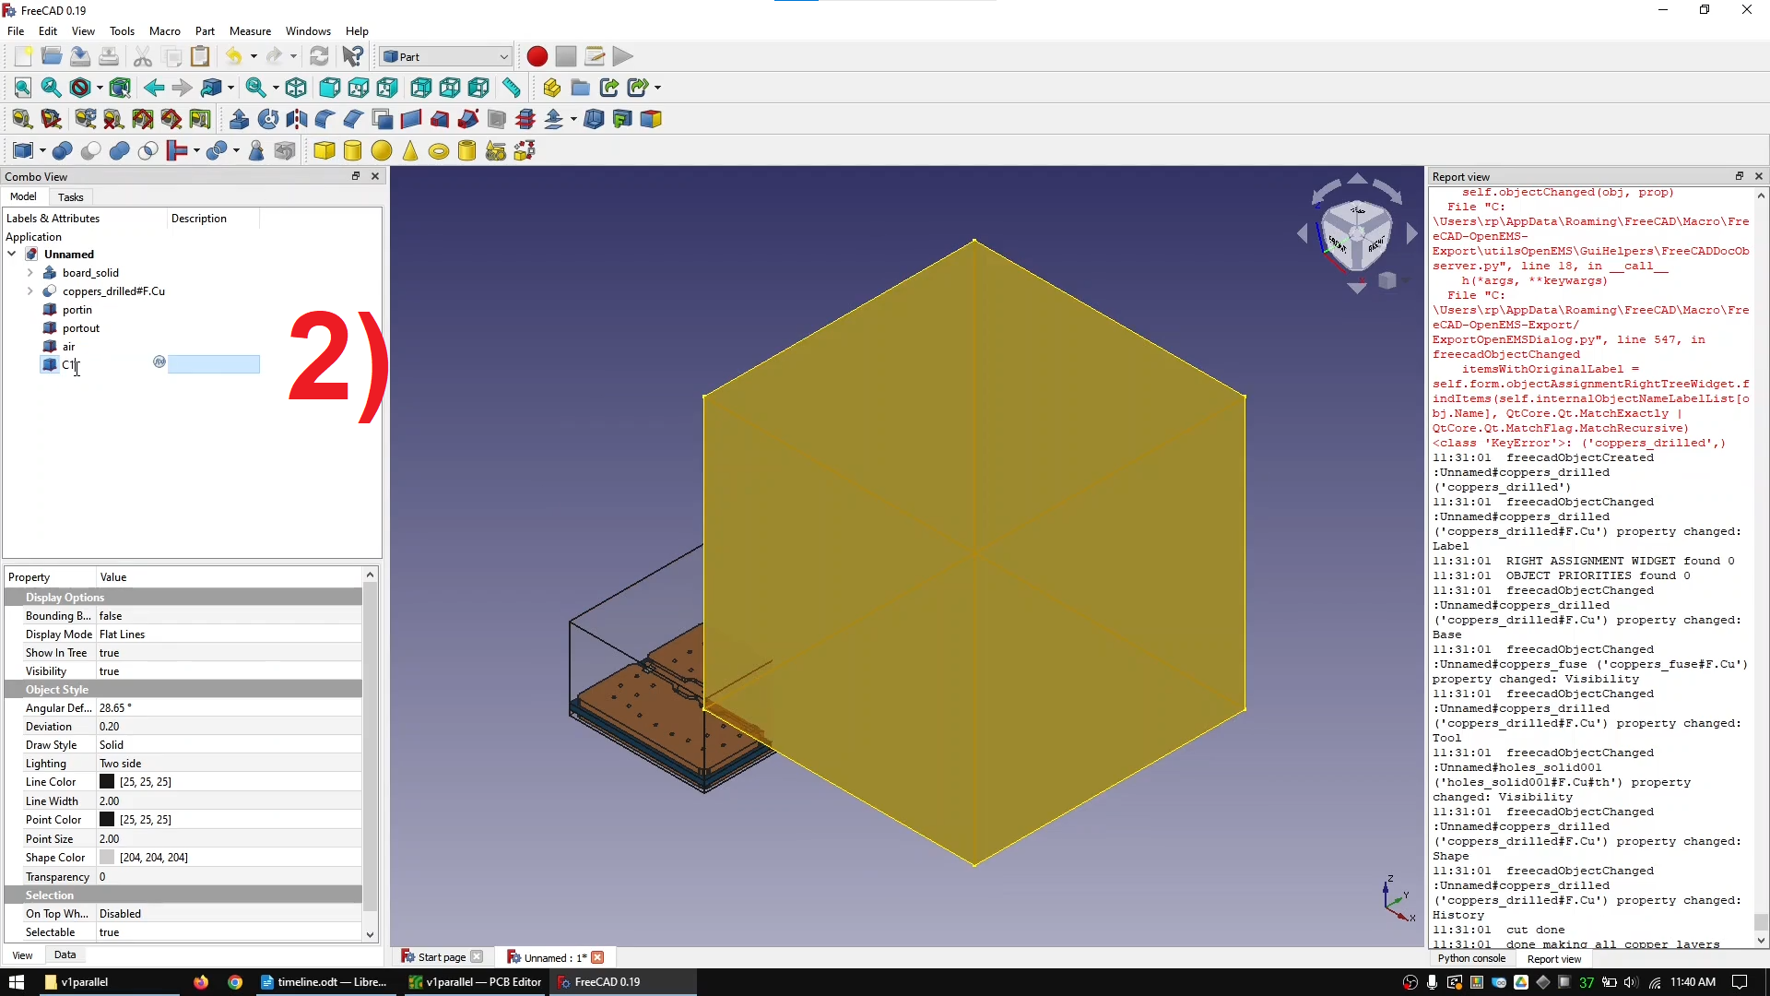
Task: Open the Windows Start menu
Action: coord(17,982)
